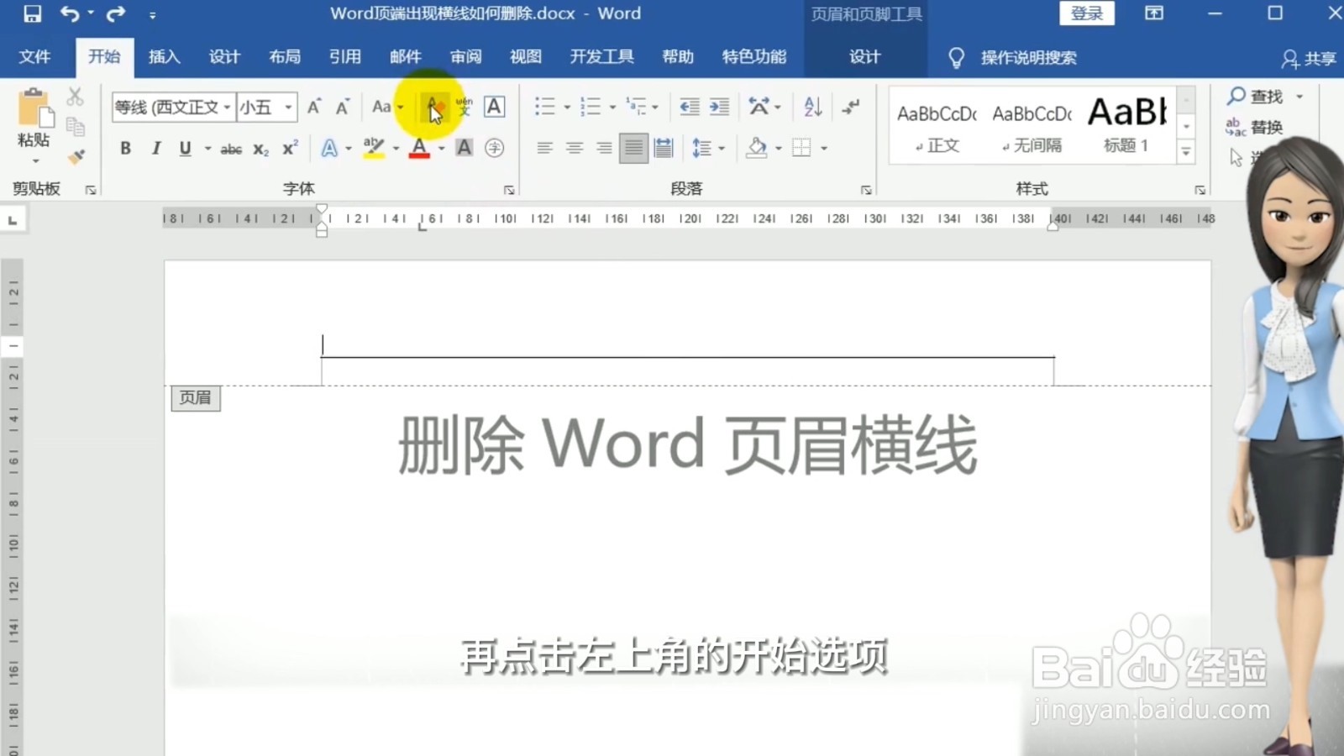Viewport: 1344px width, 756px height.
Task: Open the Borders dropdown arrow
Action: 824,149
